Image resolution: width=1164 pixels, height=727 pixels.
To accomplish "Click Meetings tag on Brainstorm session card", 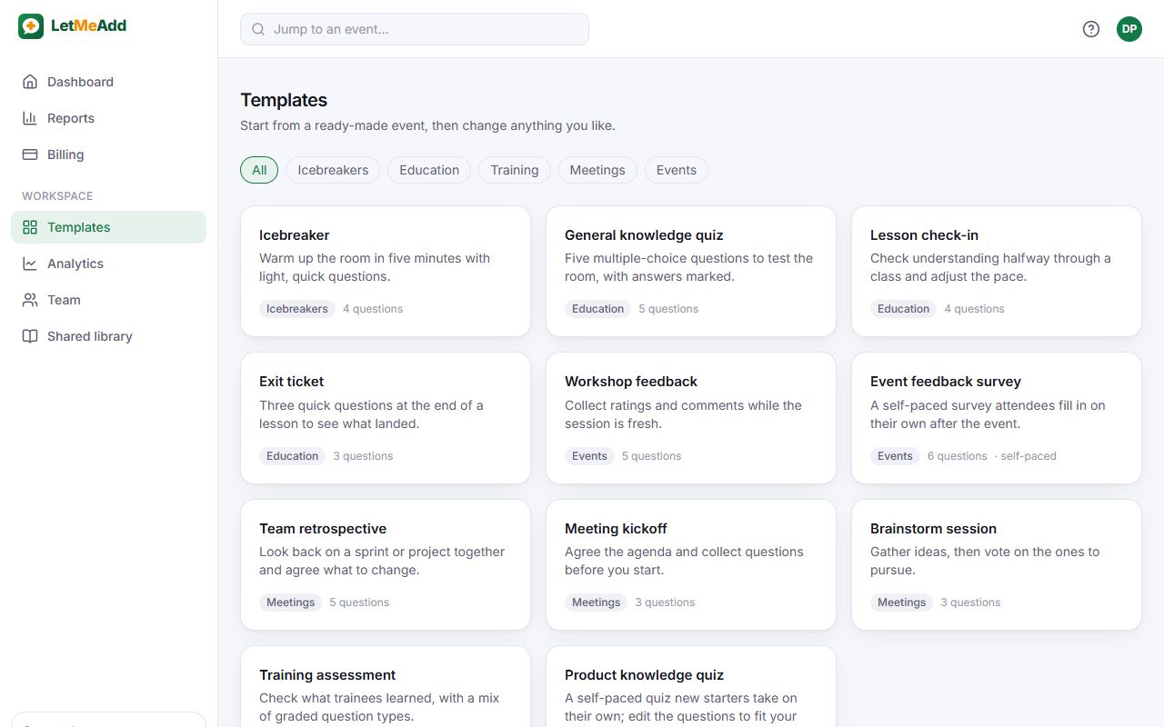I will click(x=901, y=603).
